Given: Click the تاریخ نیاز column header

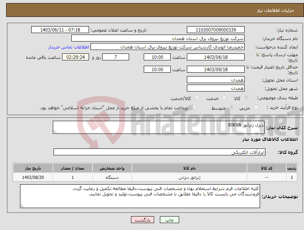Looking at the screenshot, I should [x=33, y=168].
